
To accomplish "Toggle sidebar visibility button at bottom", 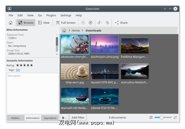I will [x=64, y=118].
